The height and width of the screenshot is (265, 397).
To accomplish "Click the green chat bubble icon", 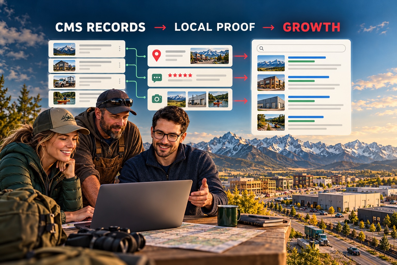I will pos(157,78).
